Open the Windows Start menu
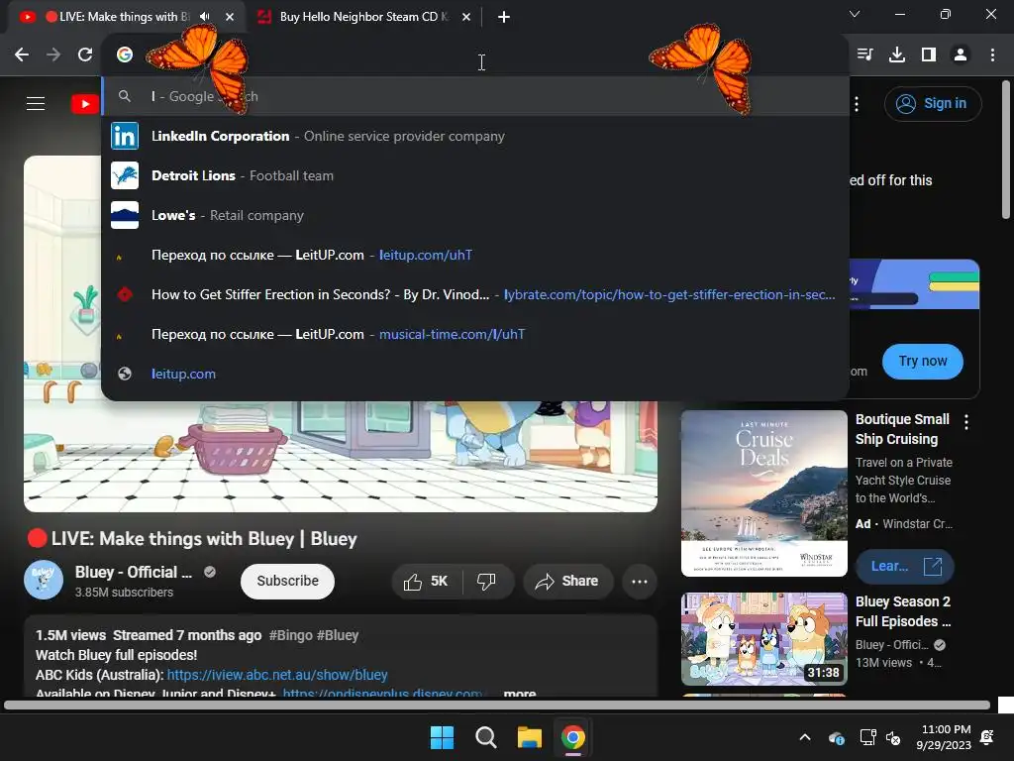The width and height of the screenshot is (1014, 761). click(443, 737)
